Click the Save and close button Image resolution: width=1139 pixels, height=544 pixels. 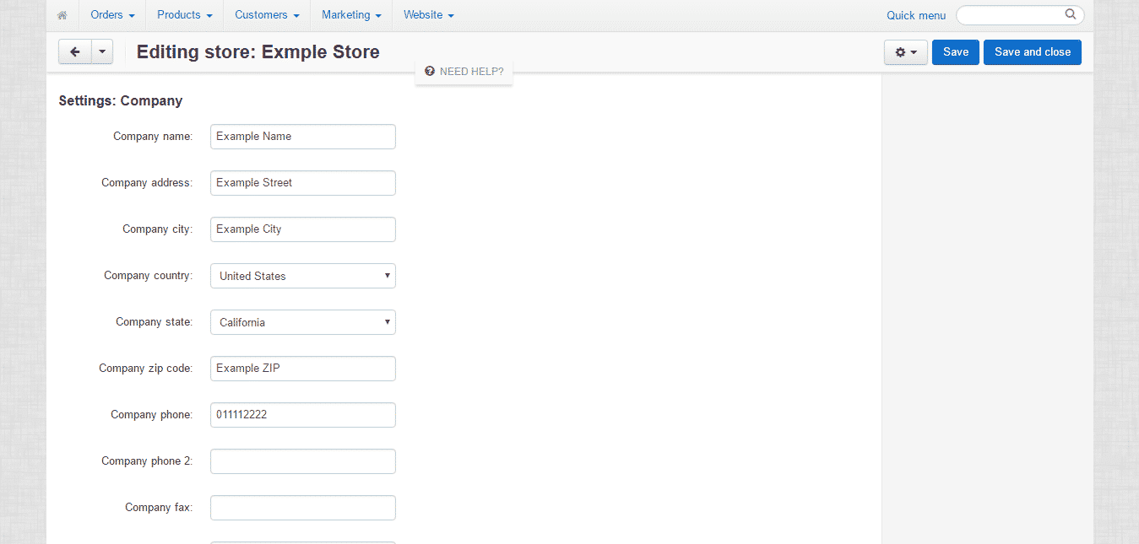[x=1032, y=52]
